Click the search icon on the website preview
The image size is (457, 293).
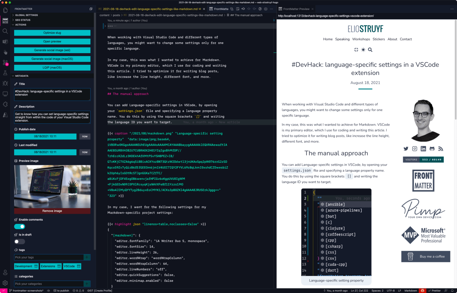(370, 50)
